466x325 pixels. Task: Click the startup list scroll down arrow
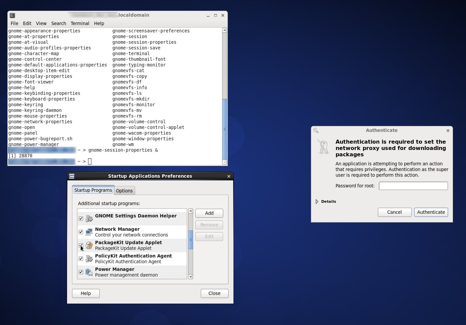point(190,277)
